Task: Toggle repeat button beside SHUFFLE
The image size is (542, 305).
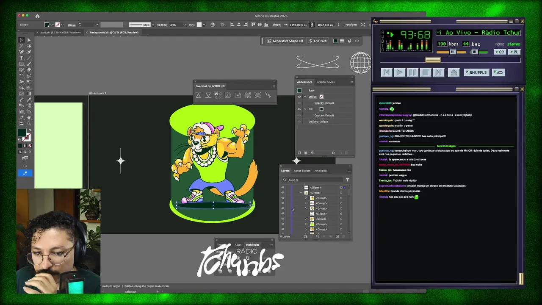Action: [x=498, y=72]
